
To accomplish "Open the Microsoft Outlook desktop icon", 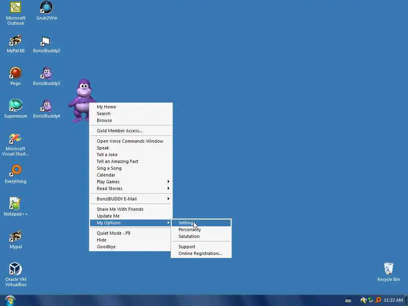I will (x=16, y=13).
